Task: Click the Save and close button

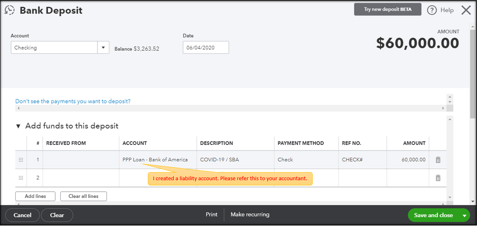Action: coord(433,216)
